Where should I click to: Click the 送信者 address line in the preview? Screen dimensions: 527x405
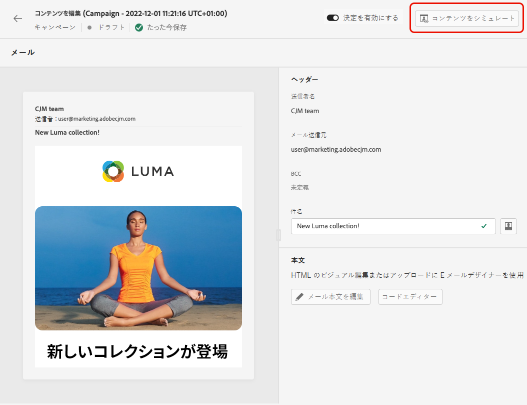coord(85,119)
